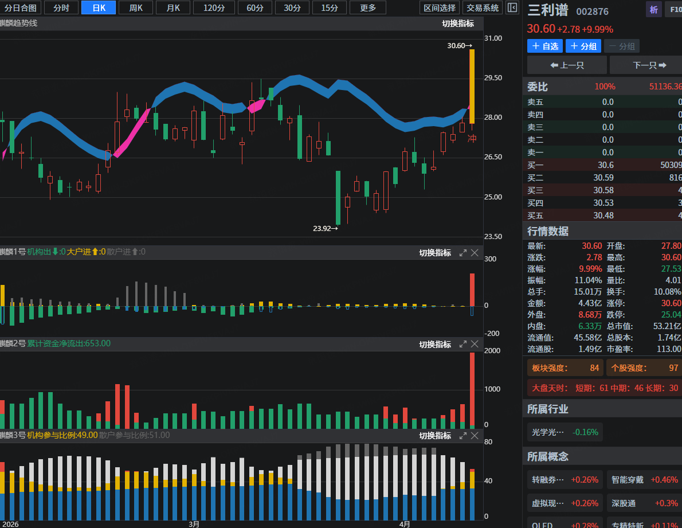
Task: Add stock to 自选 watchlist
Action: pos(544,46)
